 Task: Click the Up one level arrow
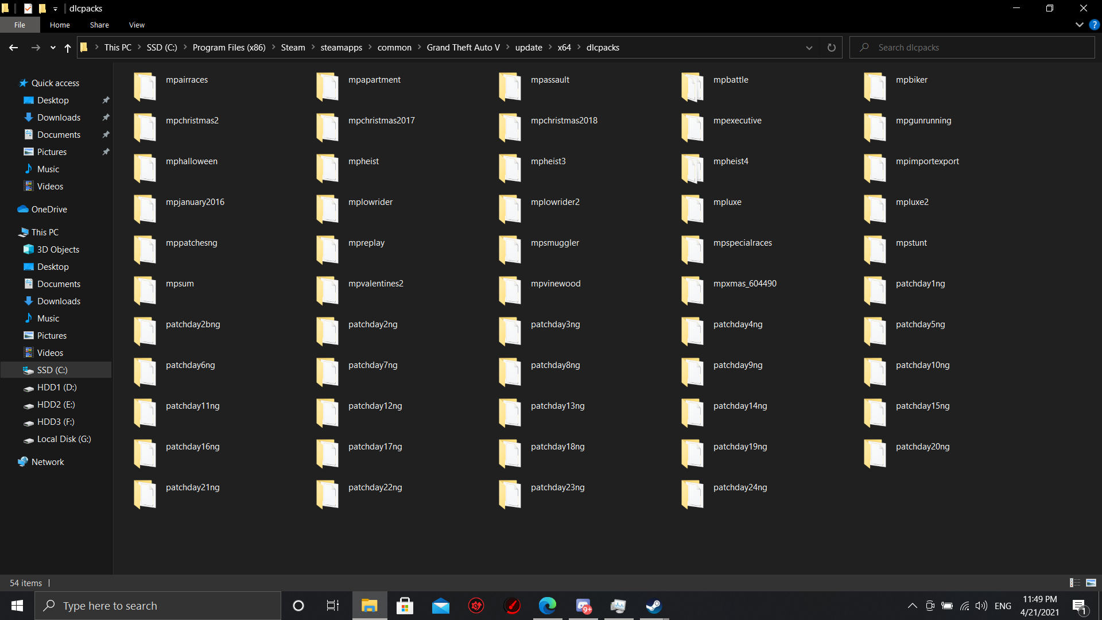68,48
